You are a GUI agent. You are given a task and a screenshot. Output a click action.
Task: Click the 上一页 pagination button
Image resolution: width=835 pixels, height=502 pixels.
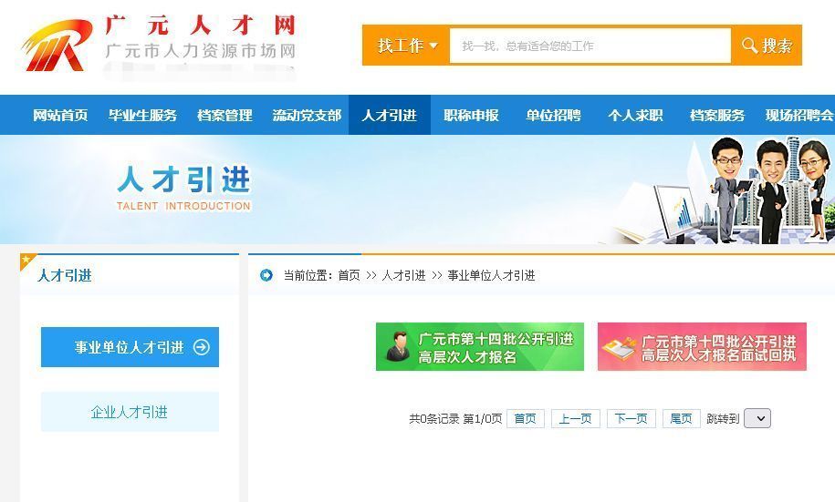pos(576,418)
